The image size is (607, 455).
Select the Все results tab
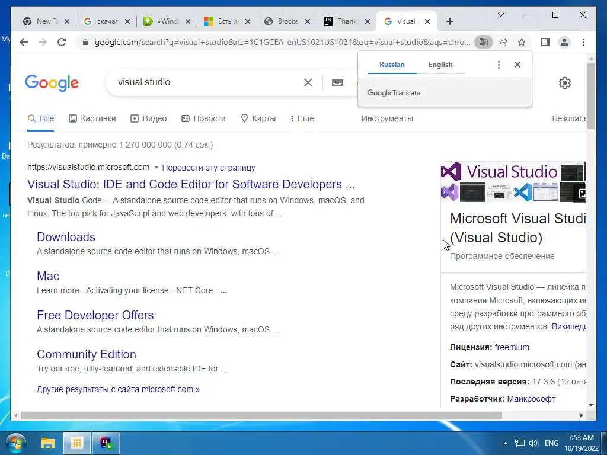coord(41,118)
